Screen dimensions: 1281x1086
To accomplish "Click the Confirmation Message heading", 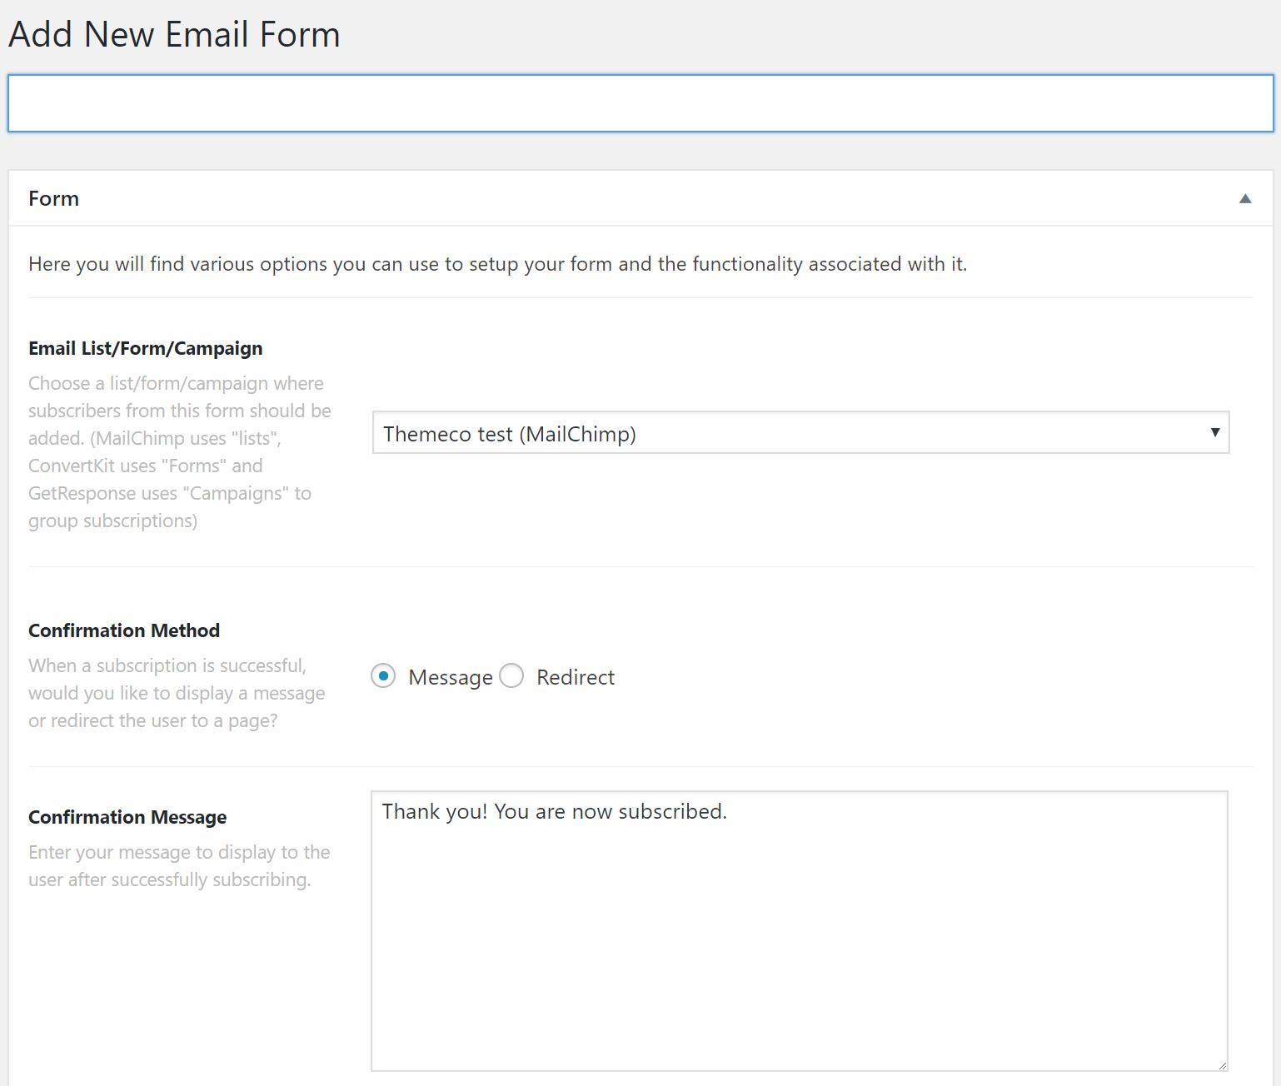I will (x=127, y=817).
